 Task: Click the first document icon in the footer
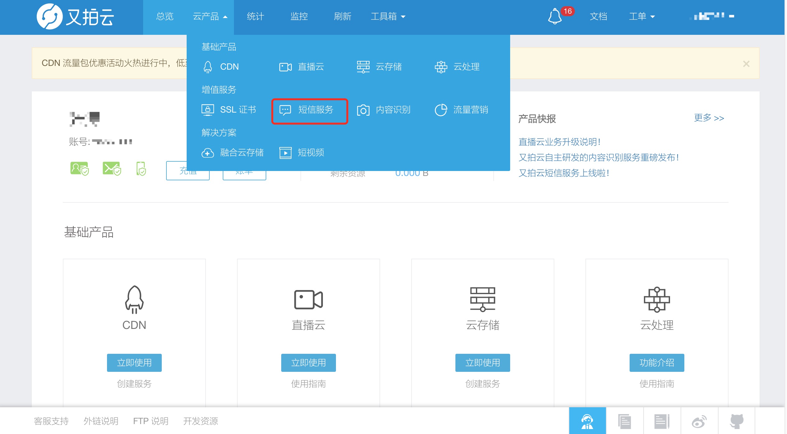625,421
